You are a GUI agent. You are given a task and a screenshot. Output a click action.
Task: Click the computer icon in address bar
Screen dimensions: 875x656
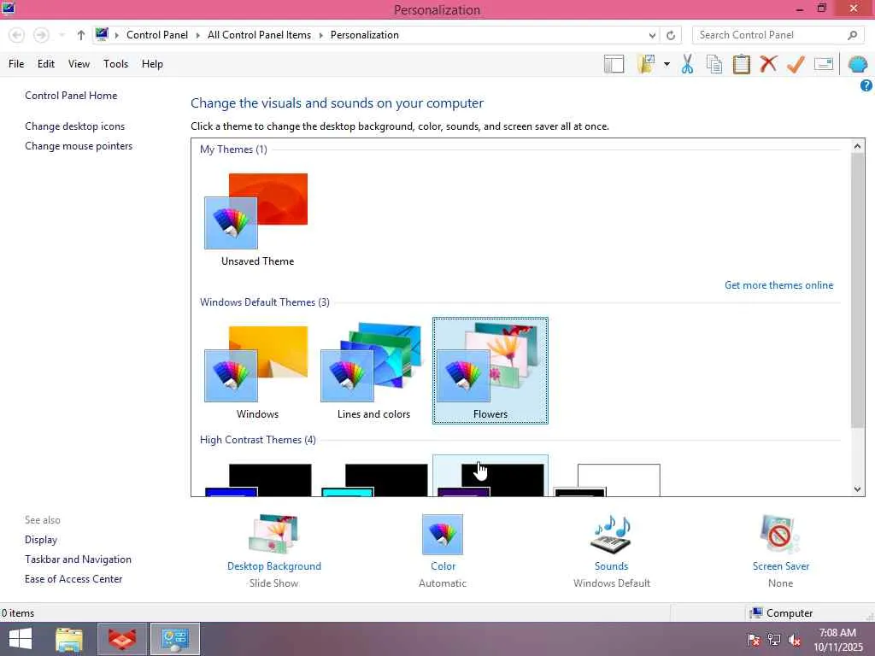102,34
